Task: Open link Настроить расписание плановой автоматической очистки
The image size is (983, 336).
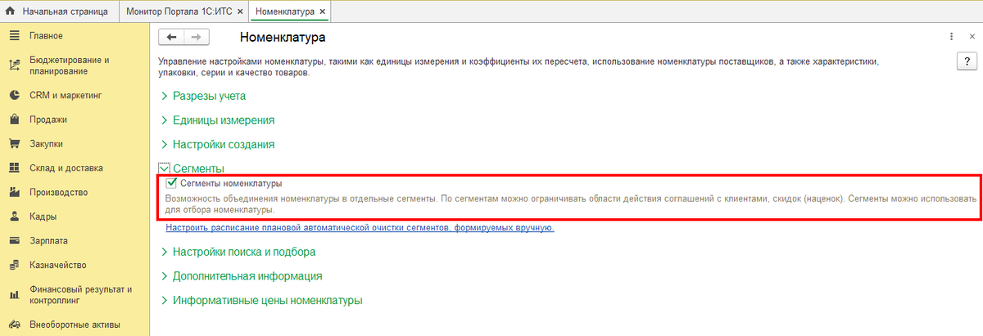Action: [x=360, y=227]
